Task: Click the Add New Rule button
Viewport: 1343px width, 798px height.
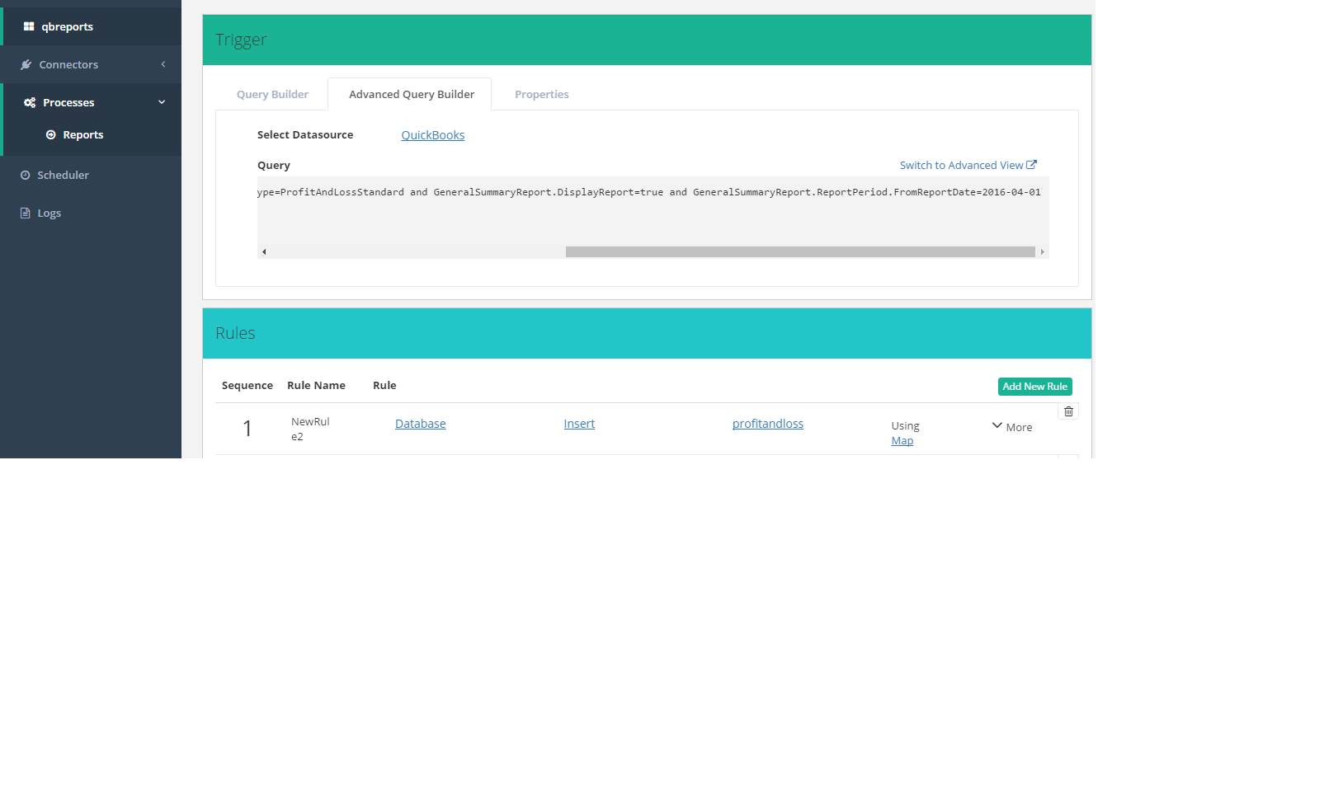Action: click(x=1034, y=387)
